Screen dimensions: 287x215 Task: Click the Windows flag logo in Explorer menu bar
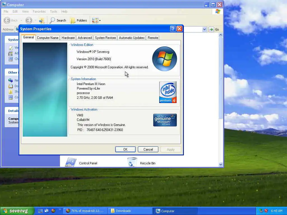(x=218, y=11)
